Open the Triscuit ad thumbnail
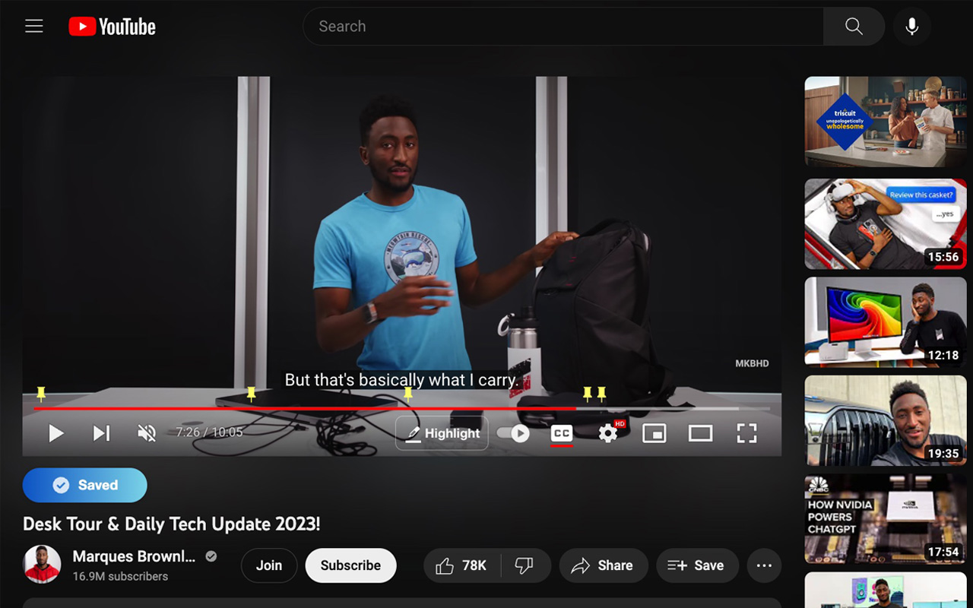 [886, 122]
